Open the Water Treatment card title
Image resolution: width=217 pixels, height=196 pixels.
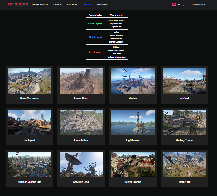[x=30, y=99]
